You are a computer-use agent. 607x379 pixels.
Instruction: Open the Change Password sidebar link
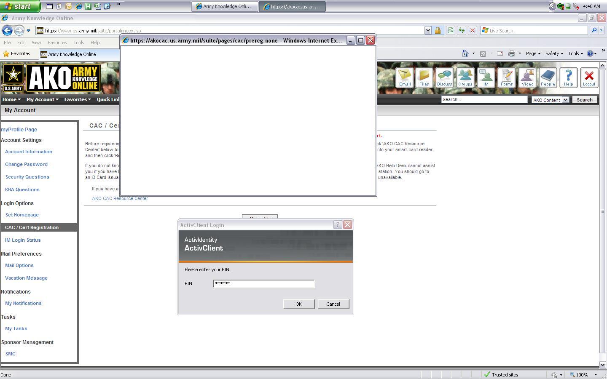[26, 164]
